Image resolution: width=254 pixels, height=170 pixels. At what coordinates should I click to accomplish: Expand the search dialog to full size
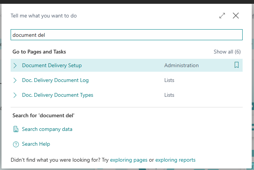pos(222,16)
